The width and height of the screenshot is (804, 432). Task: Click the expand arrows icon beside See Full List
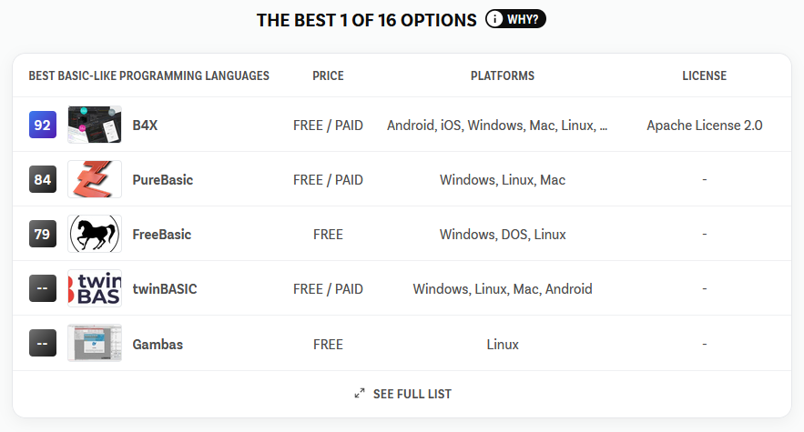[360, 394]
